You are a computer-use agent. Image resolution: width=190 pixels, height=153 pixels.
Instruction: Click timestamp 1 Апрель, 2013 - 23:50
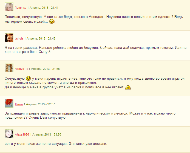pos(46,134)
